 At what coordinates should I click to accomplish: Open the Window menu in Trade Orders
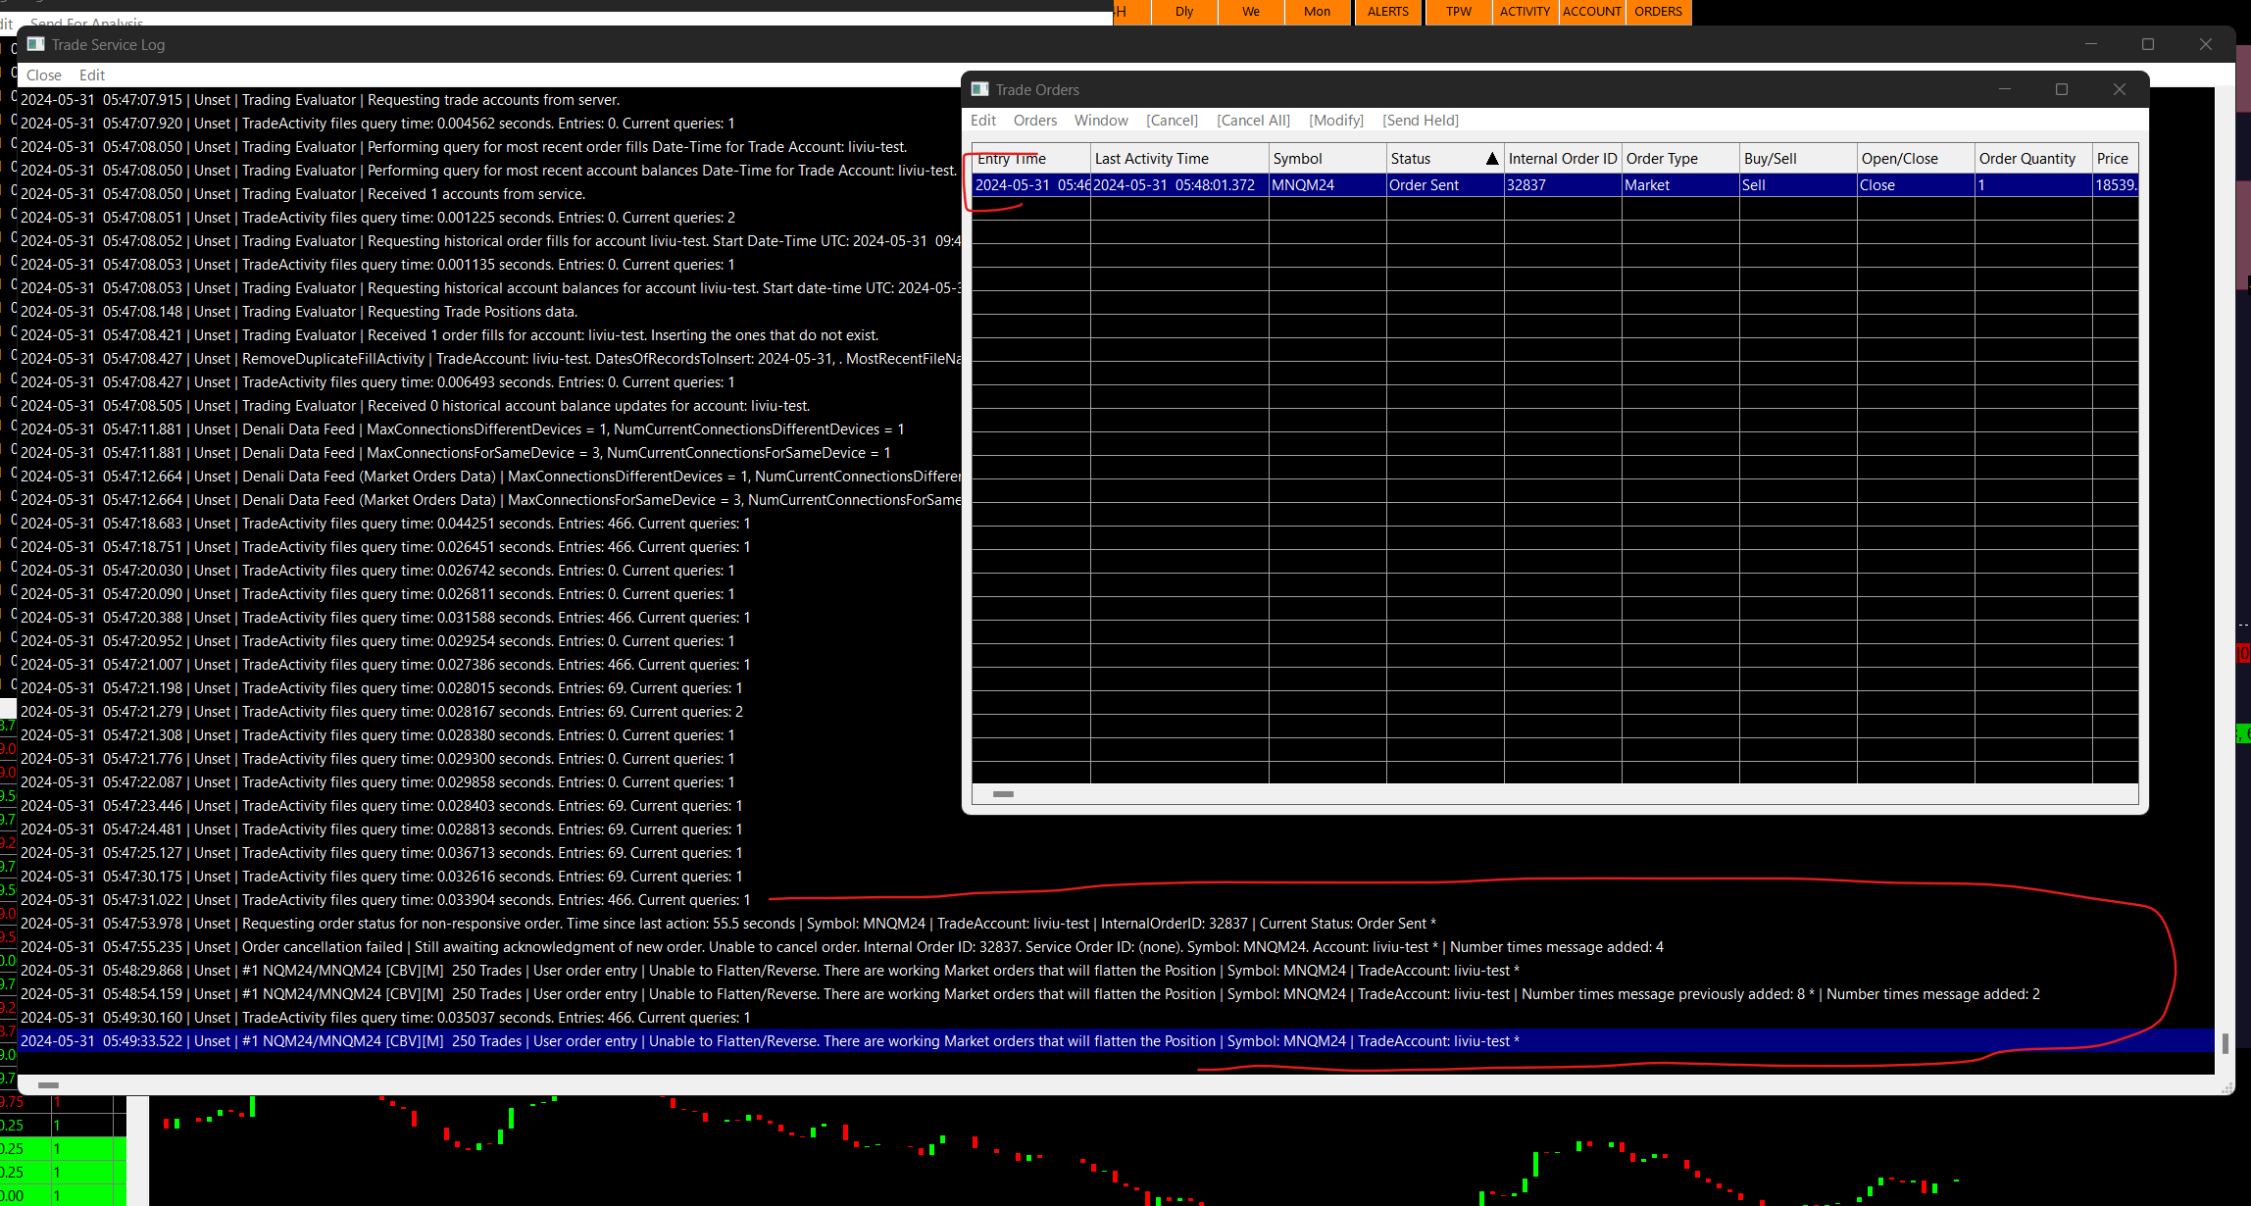tap(1100, 120)
